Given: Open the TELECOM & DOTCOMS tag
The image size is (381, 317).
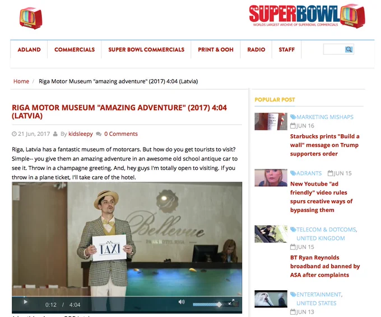Looking at the screenshot, I should pyautogui.click(x=327, y=229).
